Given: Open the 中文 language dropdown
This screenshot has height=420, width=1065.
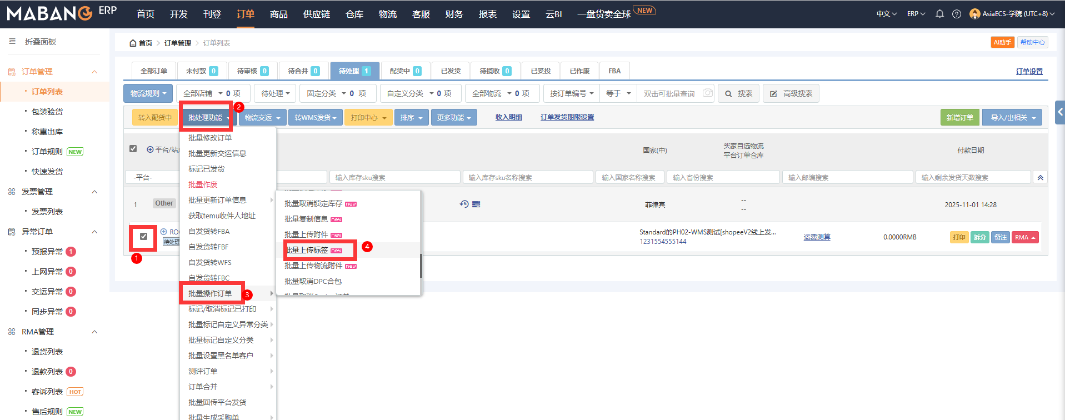Looking at the screenshot, I should pyautogui.click(x=886, y=14).
